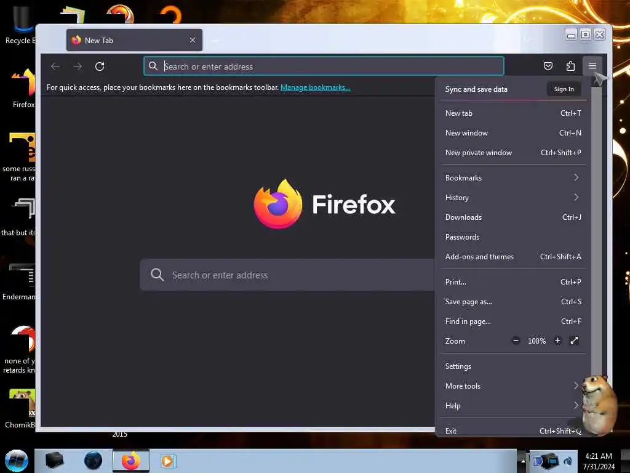Select the 'that but its' desktop icon
The image size is (630, 473).
click(x=19, y=217)
